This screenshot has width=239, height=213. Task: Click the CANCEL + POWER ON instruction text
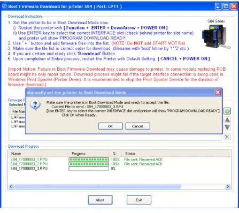click(184, 59)
